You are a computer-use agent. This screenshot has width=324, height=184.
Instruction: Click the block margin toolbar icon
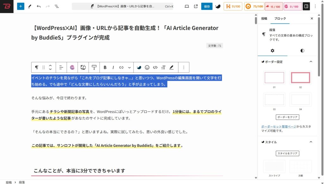tap(94, 67)
